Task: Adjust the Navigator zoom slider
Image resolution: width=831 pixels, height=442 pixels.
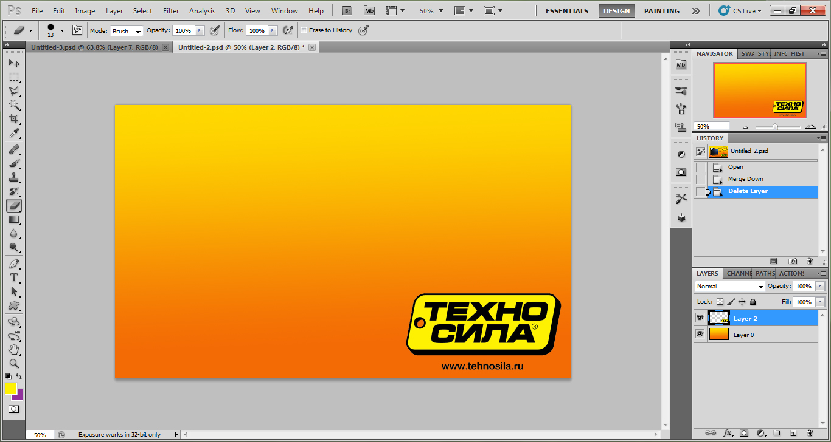Action: click(775, 127)
